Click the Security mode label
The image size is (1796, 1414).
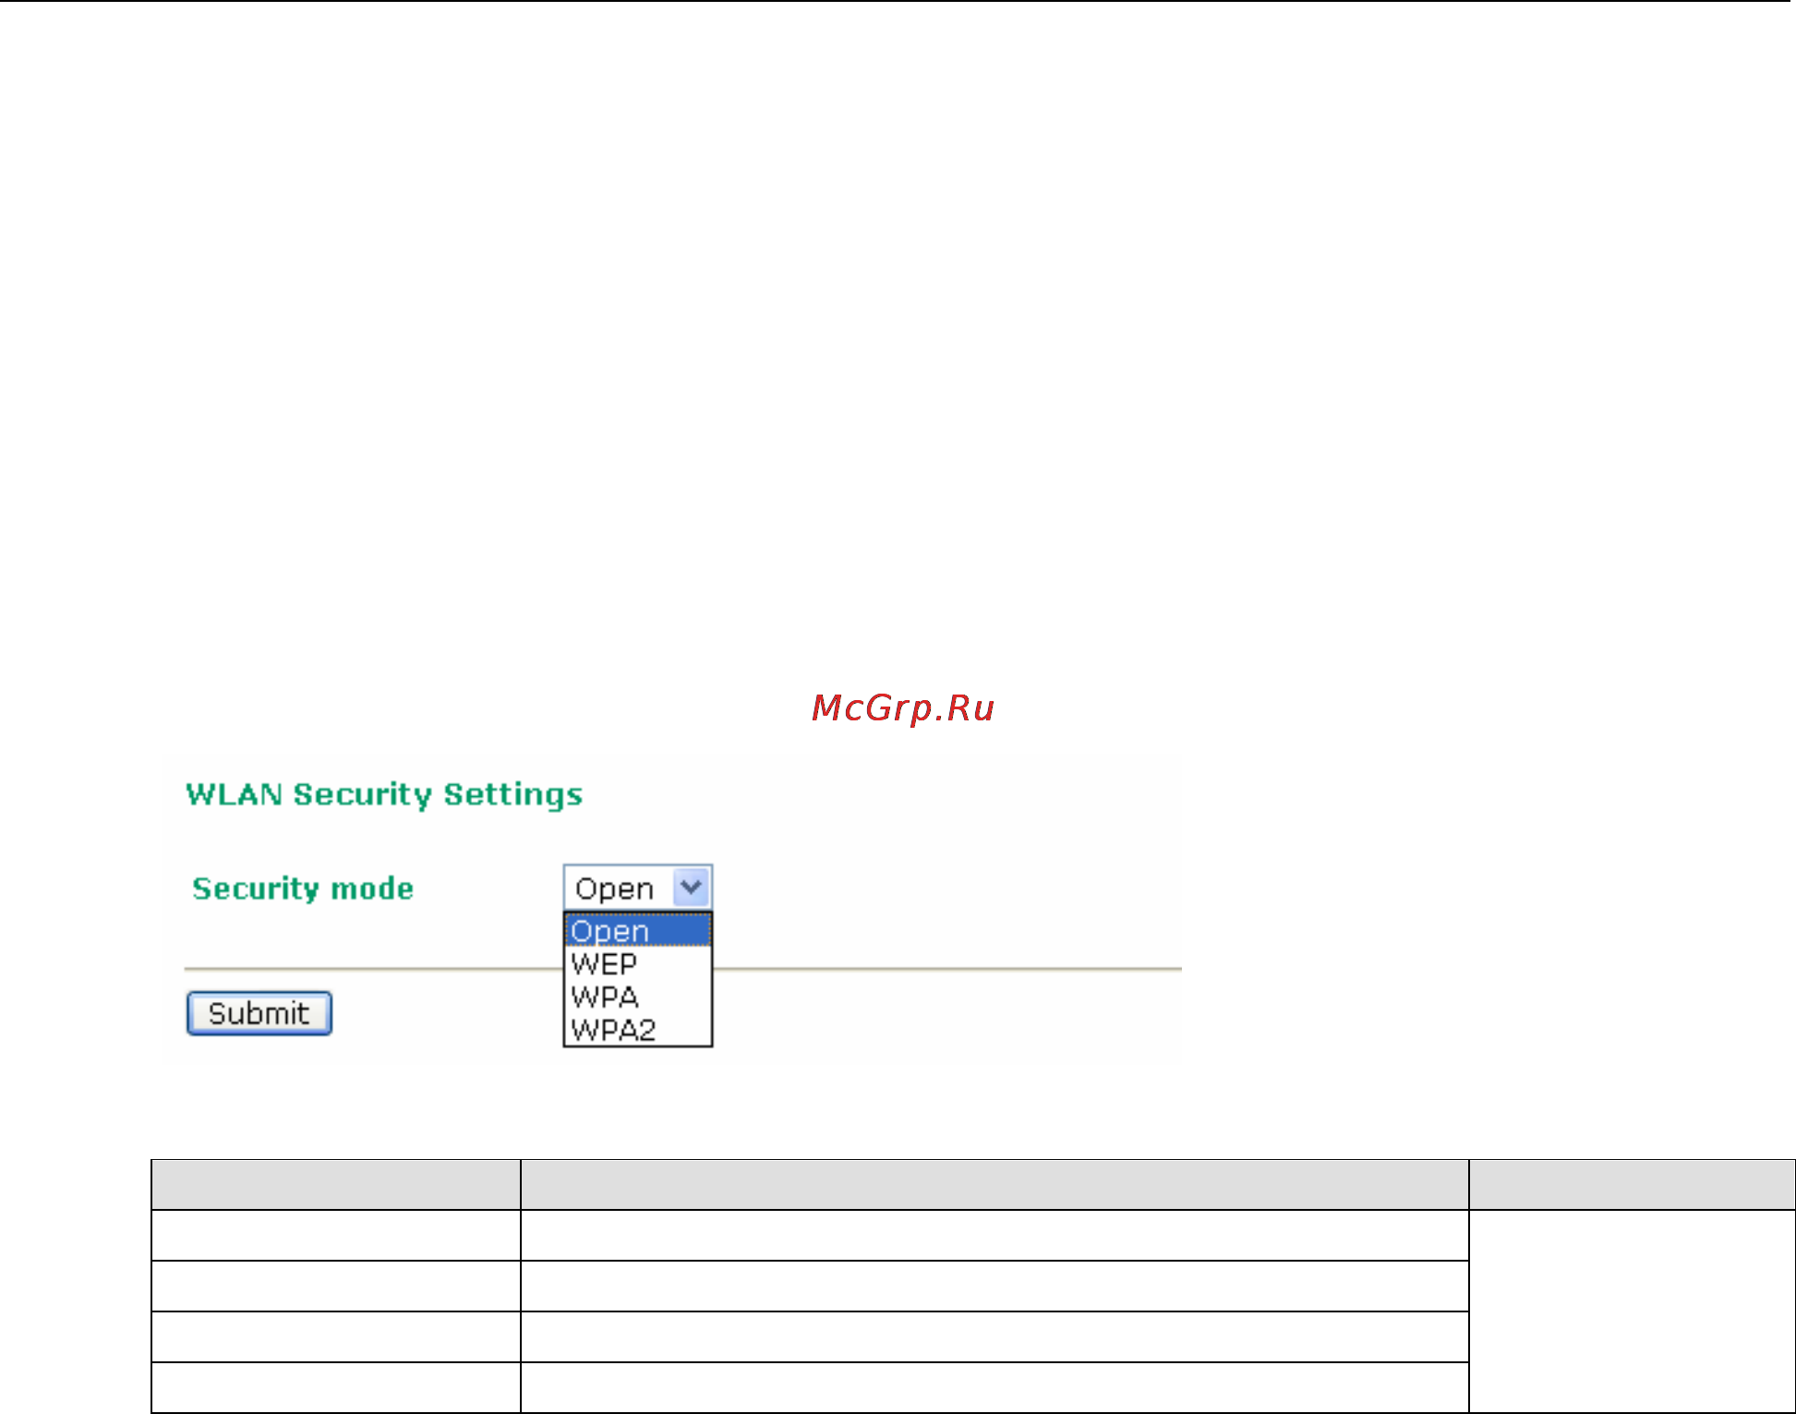303,888
